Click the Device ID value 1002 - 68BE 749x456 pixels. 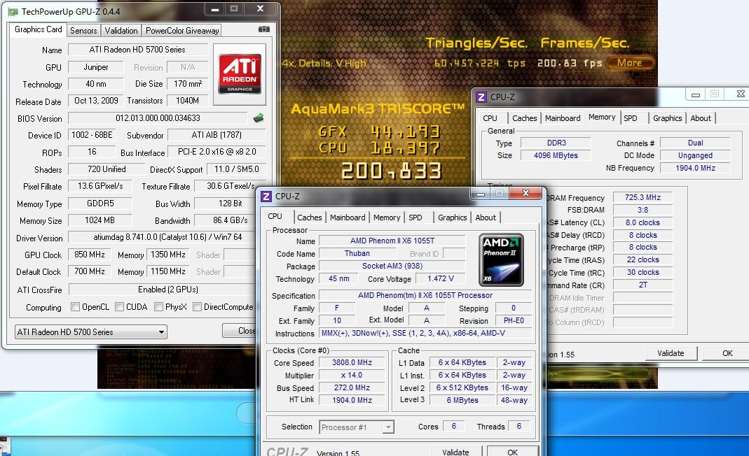(x=92, y=135)
